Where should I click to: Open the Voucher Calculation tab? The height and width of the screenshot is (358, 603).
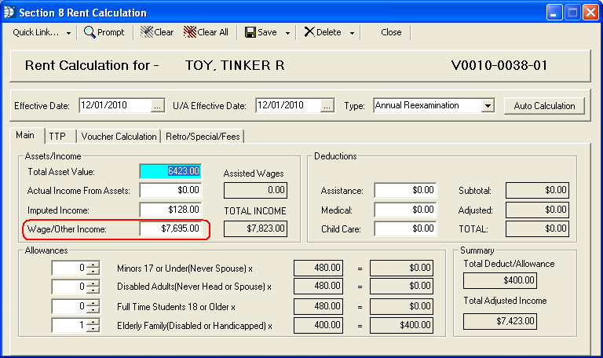click(x=119, y=136)
